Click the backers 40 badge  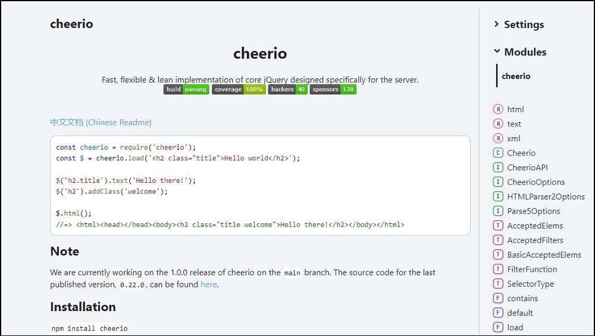point(287,90)
